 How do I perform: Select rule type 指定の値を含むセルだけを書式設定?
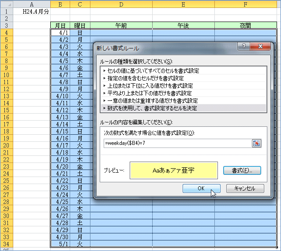click(x=184, y=78)
